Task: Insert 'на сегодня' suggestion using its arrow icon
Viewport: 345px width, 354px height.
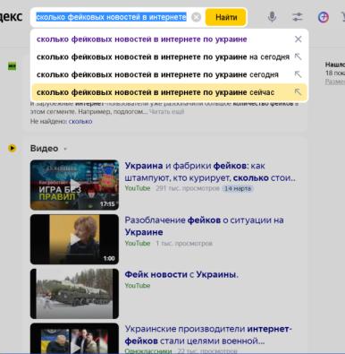Action: 298,56
